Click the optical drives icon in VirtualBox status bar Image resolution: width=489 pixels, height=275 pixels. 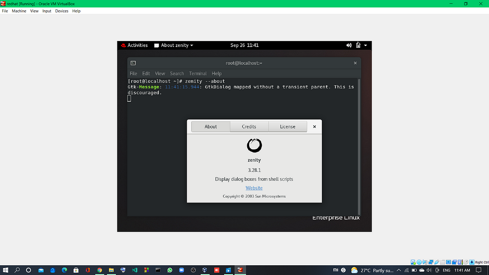point(419,262)
